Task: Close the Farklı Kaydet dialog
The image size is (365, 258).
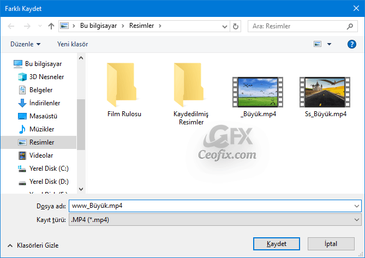Action: coord(356,8)
